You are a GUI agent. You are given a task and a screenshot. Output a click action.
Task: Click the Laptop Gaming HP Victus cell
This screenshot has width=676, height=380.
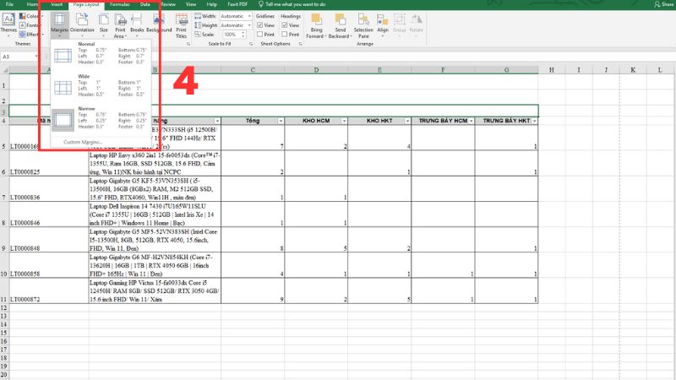(155, 290)
